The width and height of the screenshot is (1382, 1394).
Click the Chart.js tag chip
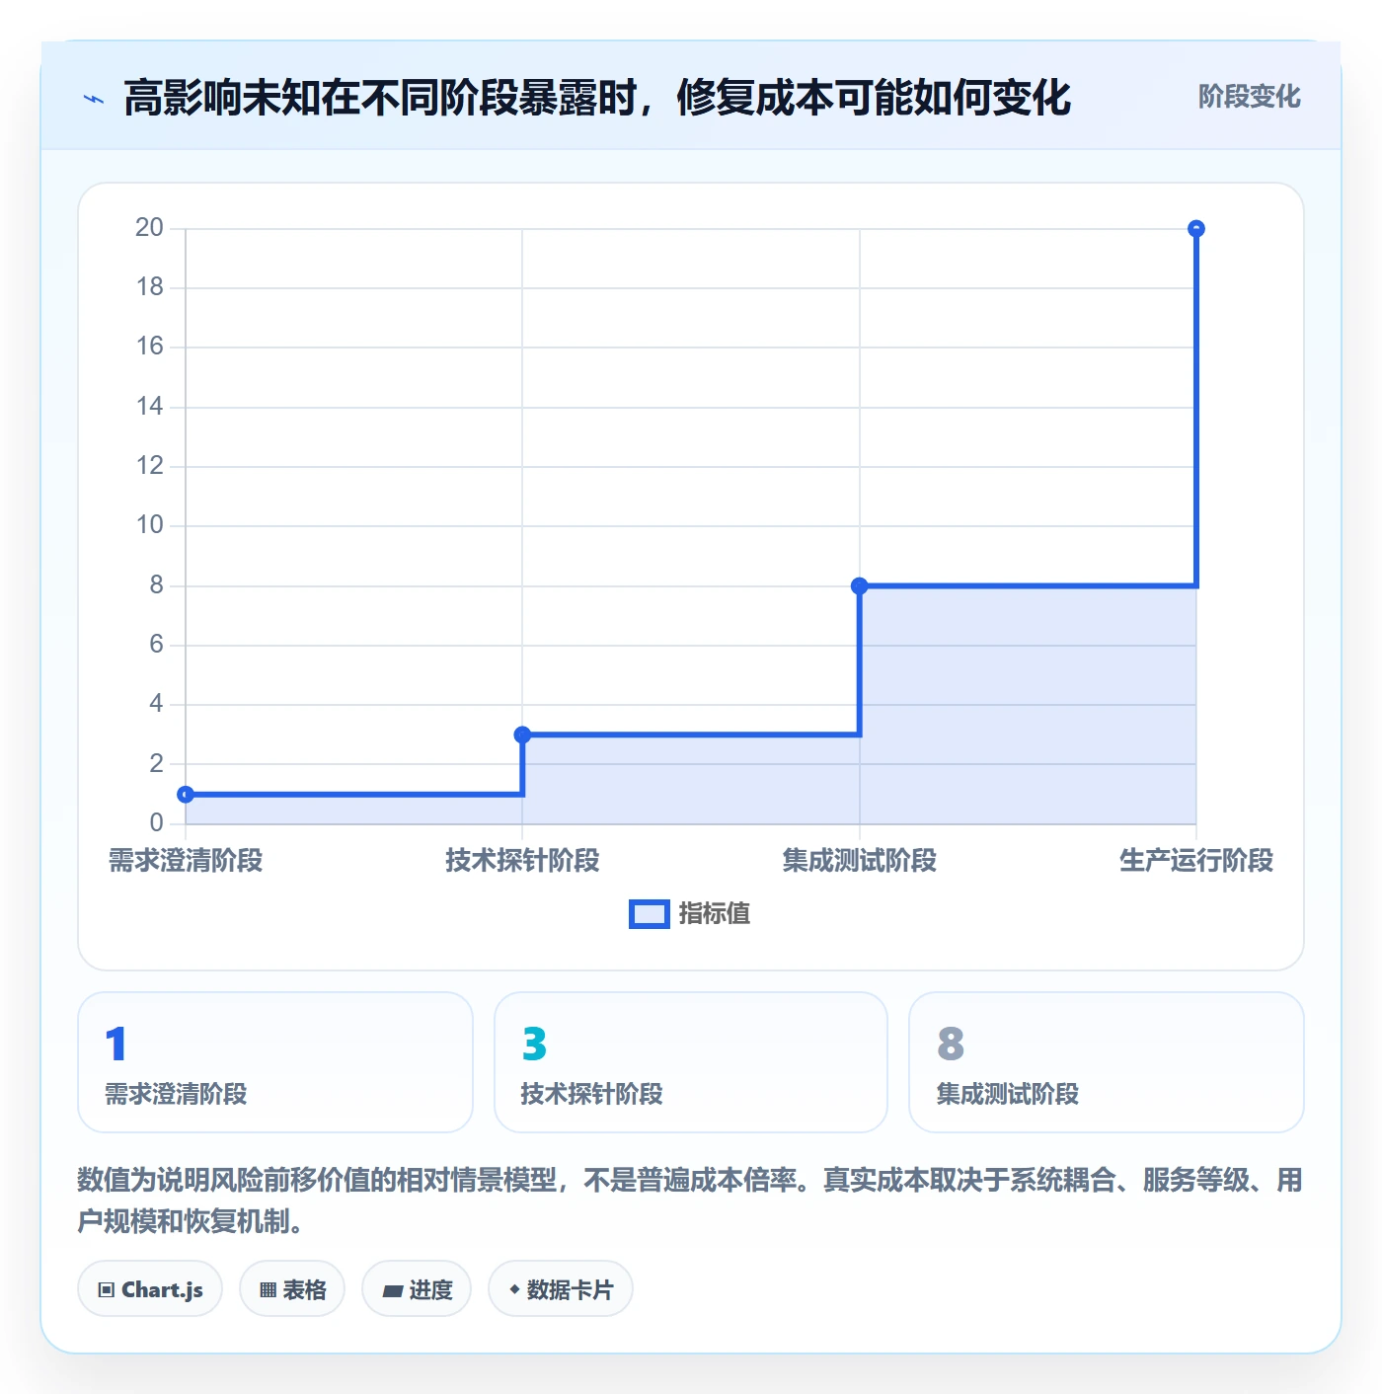tap(150, 1289)
